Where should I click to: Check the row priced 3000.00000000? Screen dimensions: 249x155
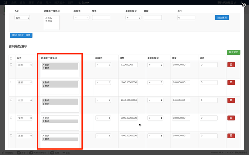click(x=11, y=117)
